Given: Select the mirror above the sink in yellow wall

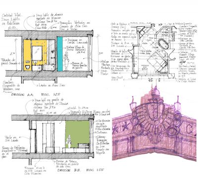Looking at the screenshot, I should [37, 53].
